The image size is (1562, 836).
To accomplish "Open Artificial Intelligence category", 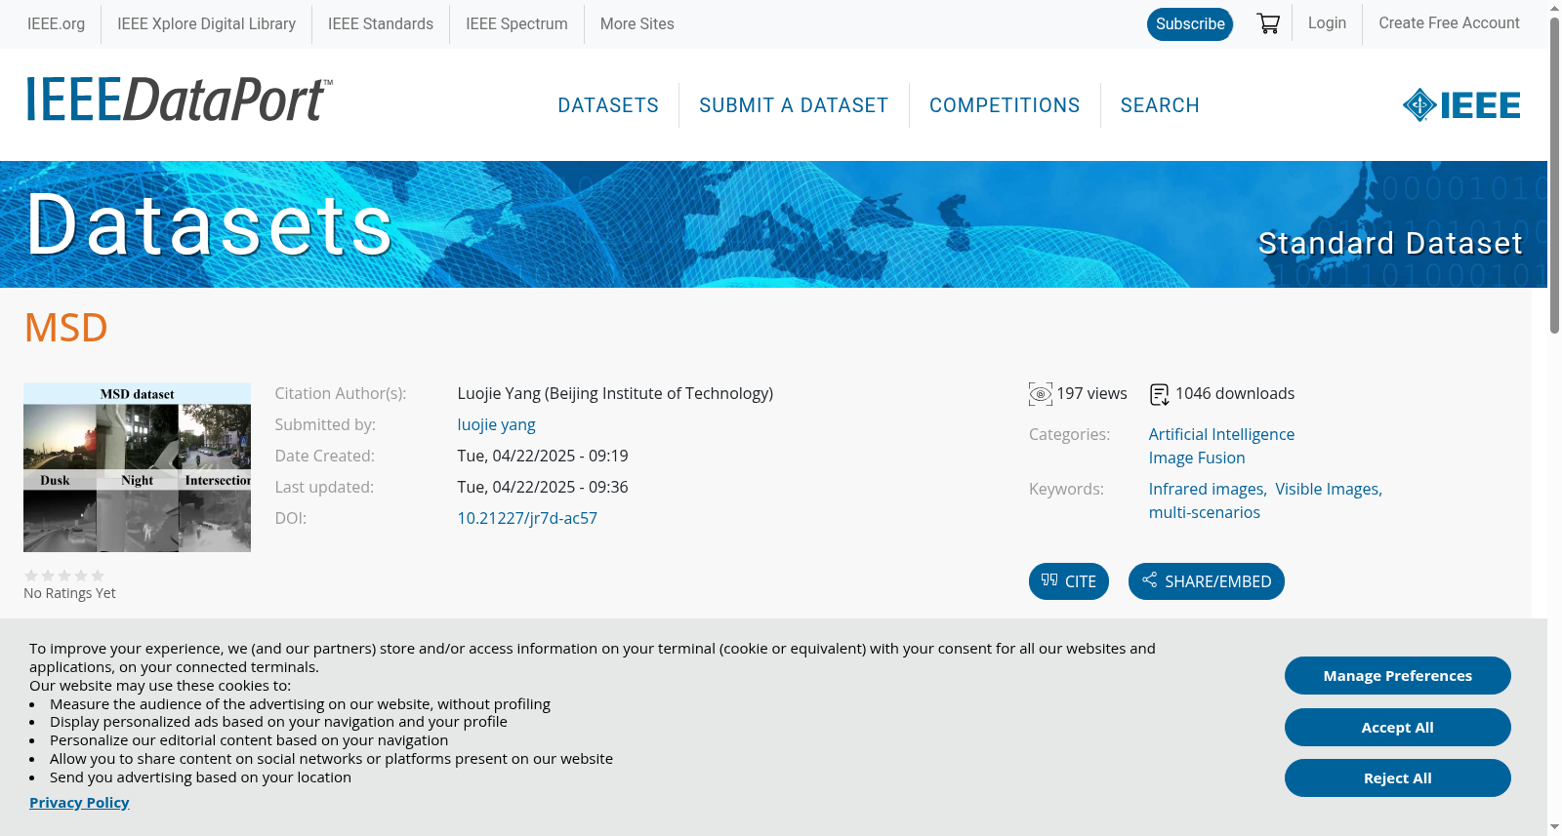I will pos(1221,434).
